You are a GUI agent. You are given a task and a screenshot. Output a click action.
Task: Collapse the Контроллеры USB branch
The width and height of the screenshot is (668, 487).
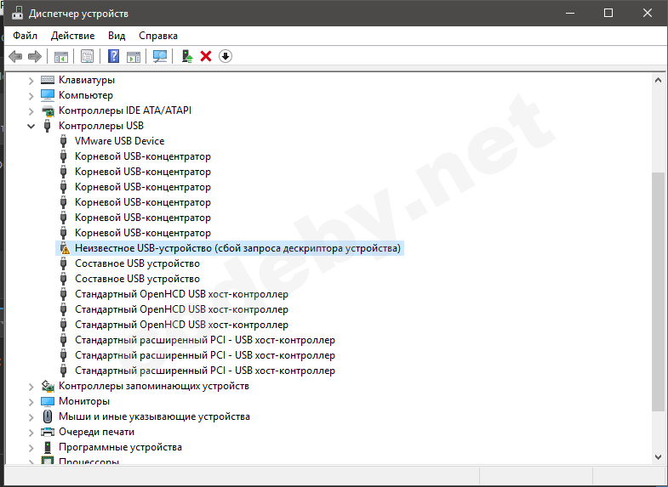[31, 126]
